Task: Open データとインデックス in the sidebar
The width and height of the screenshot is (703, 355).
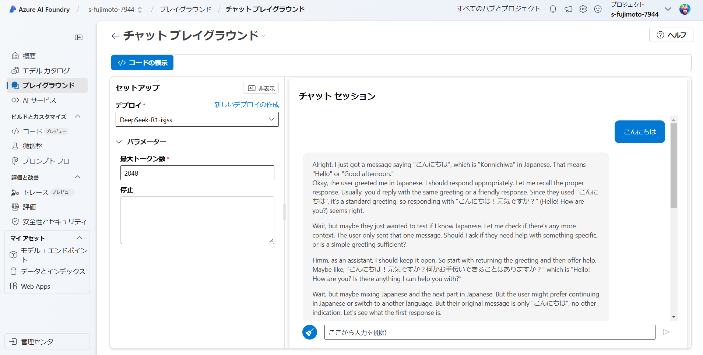Action: [x=47, y=271]
